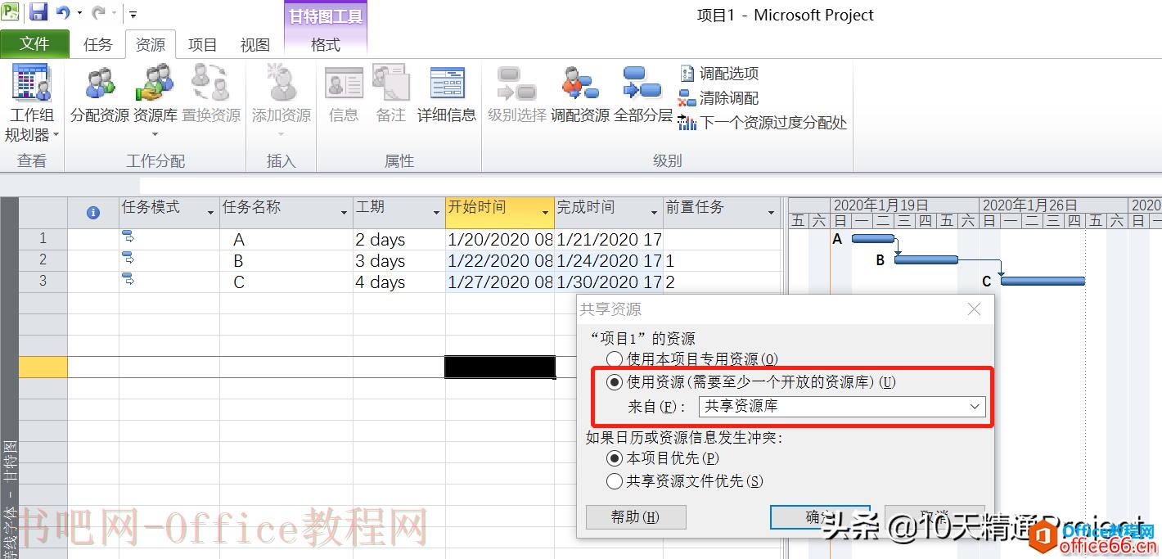Click the info indicator column header icon
Viewport: 1162px width, 559px height.
(92, 213)
